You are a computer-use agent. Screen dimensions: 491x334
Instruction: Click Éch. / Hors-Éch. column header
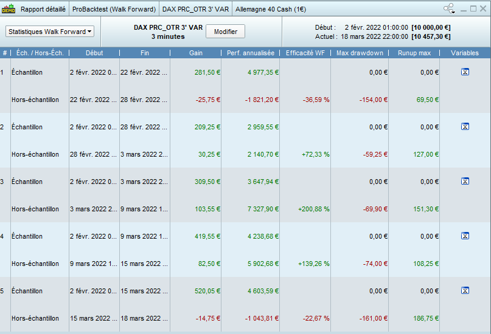40,53
